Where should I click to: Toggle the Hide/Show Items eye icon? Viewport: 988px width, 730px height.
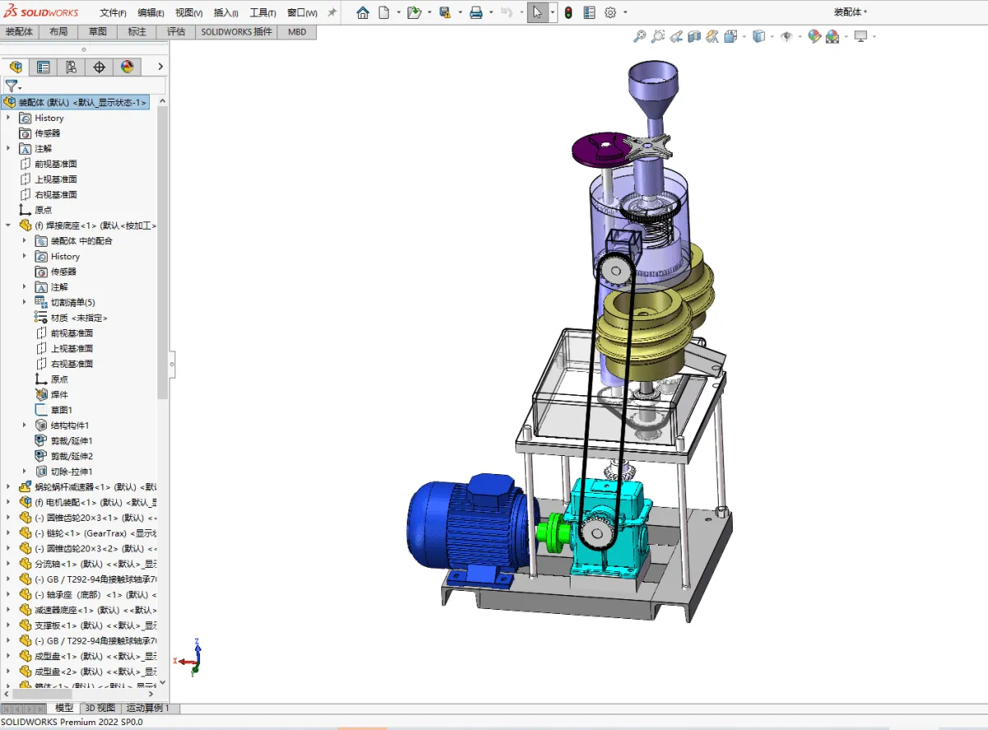(x=786, y=36)
